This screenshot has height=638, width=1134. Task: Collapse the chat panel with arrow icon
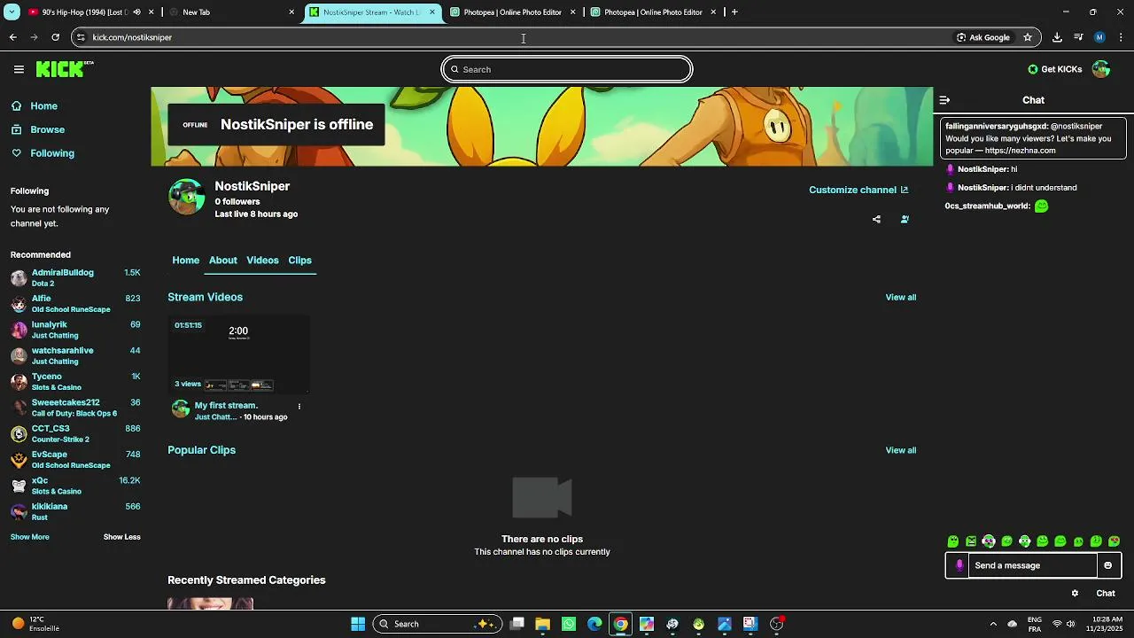[x=944, y=100]
